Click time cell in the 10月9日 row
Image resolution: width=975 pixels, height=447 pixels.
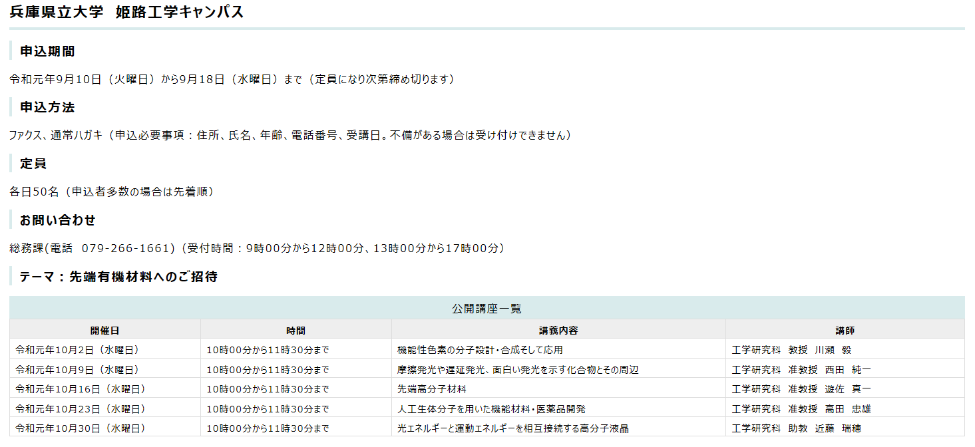(x=296, y=369)
